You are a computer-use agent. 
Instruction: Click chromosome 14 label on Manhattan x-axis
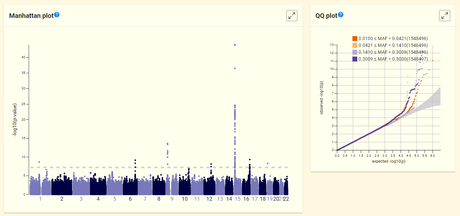tap(229, 199)
